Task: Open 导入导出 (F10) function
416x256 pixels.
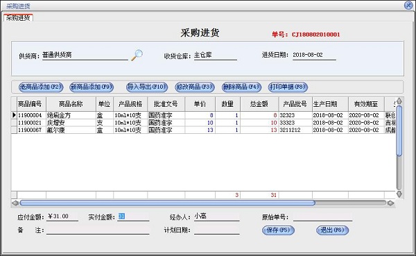Action: [x=147, y=87]
